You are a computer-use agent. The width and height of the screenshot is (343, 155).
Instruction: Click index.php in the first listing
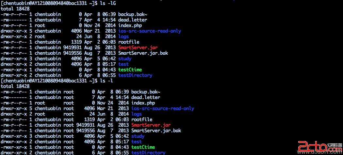coord(130,25)
